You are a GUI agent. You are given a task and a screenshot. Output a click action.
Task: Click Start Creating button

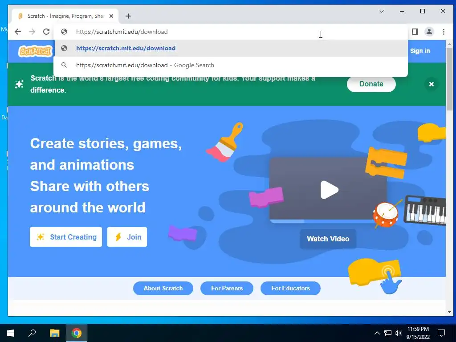point(66,237)
